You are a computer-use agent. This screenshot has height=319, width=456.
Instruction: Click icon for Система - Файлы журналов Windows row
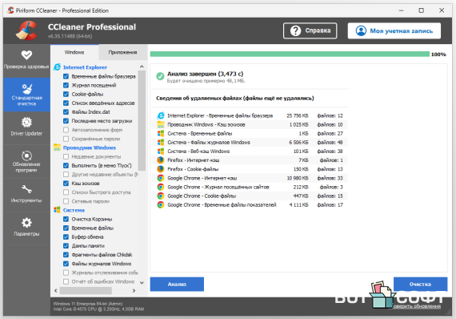point(161,143)
